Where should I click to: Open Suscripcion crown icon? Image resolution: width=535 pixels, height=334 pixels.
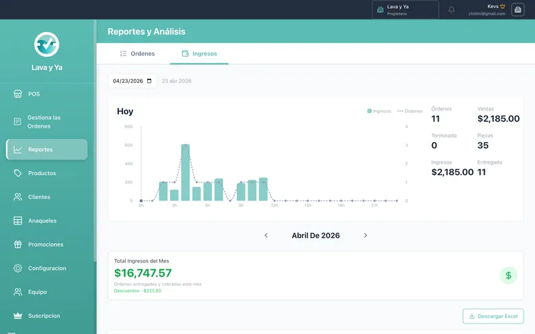click(x=18, y=315)
